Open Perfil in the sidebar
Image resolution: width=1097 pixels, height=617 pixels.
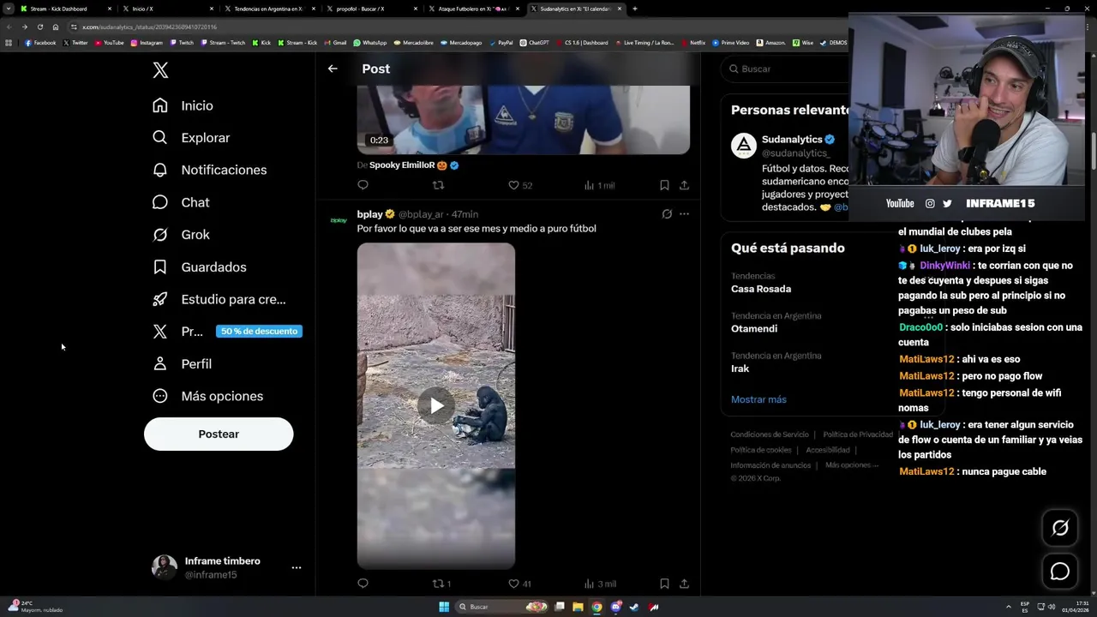point(182,364)
